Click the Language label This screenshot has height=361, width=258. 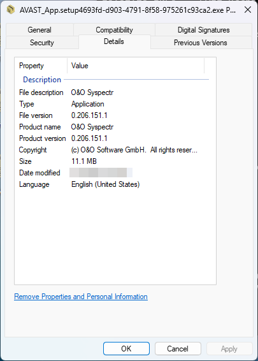[x=34, y=184]
